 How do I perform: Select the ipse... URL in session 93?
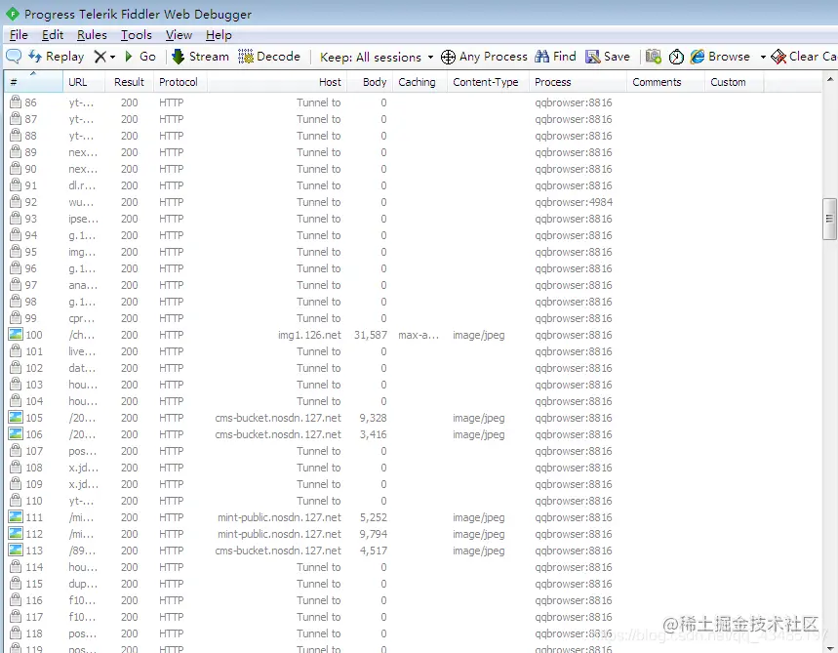tap(83, 219)
